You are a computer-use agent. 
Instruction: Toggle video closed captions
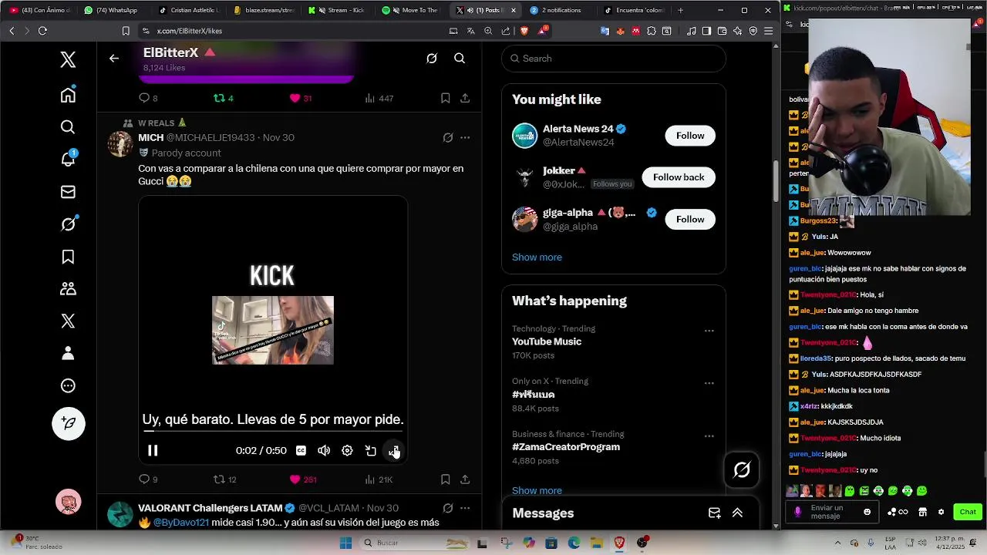point(301,451)
